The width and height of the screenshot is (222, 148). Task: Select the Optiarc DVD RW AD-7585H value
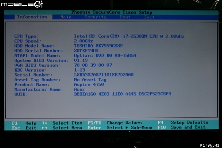[x=105, y=56]
